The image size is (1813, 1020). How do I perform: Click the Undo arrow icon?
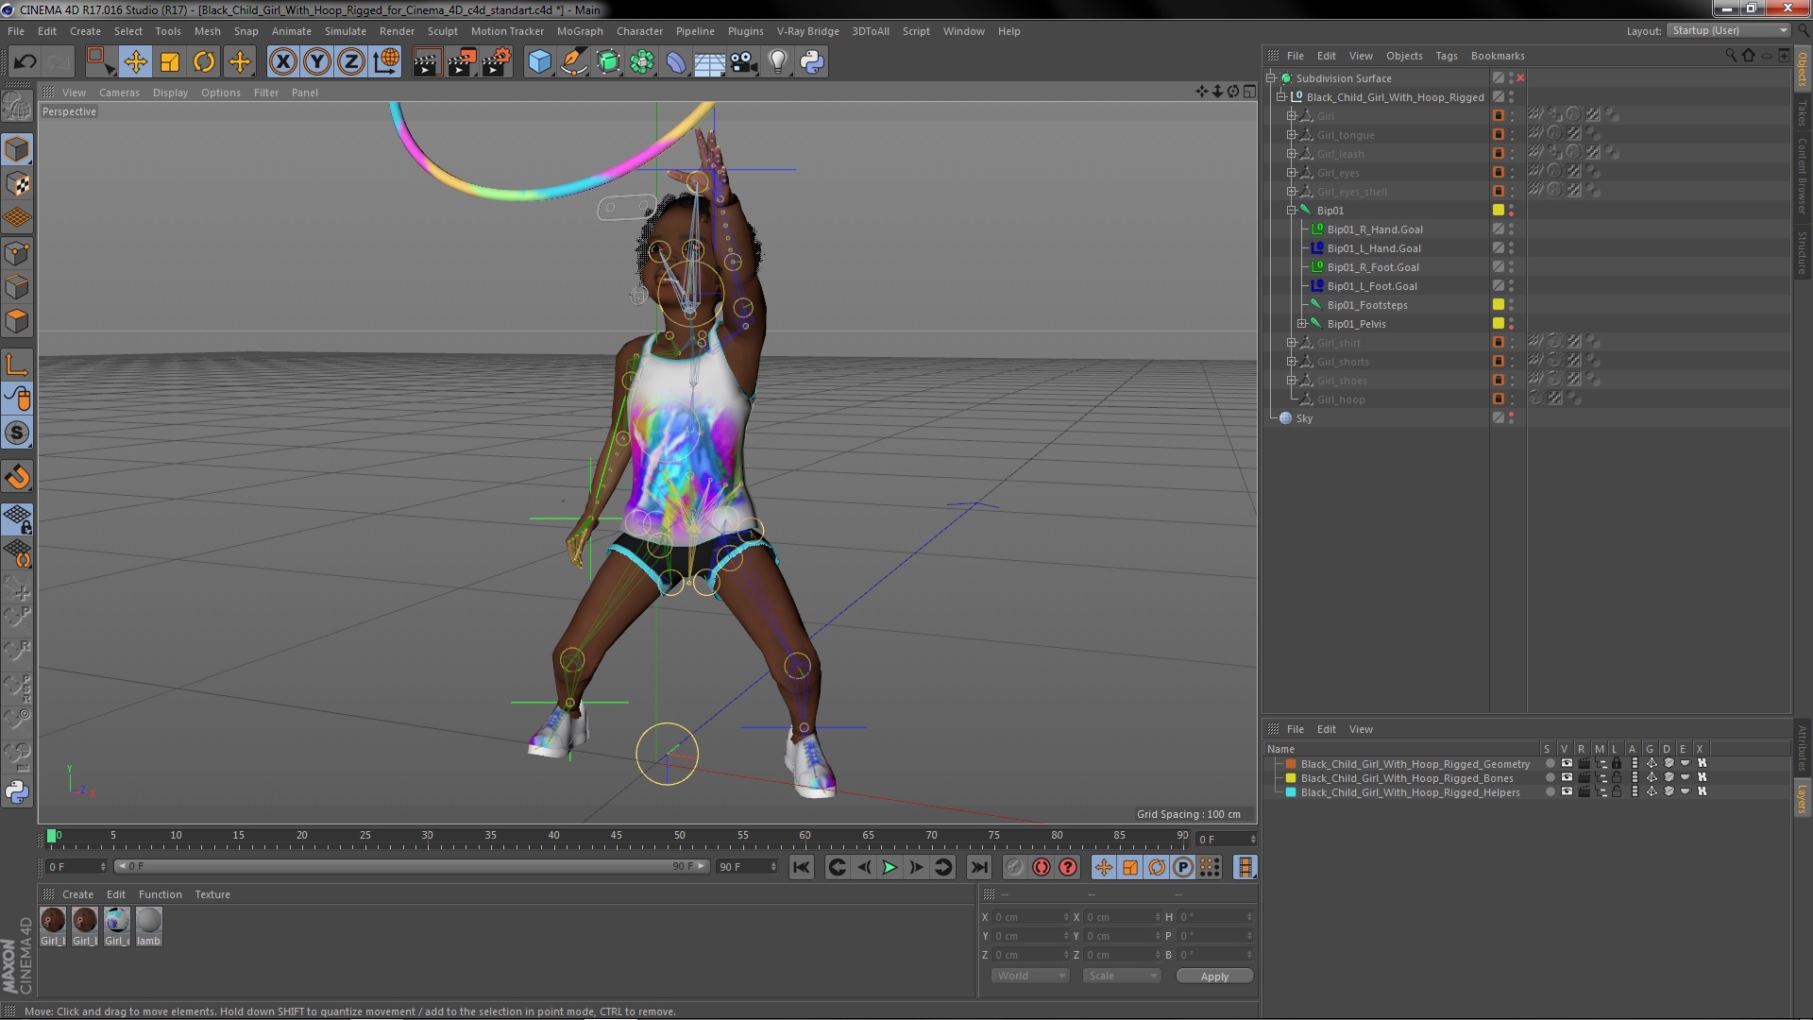[x=25, y=62]
